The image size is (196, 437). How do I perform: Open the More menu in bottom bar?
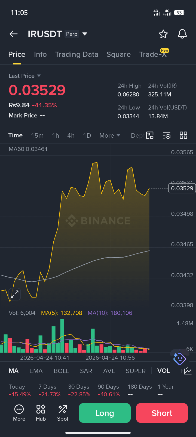click(x=19, y=413)
